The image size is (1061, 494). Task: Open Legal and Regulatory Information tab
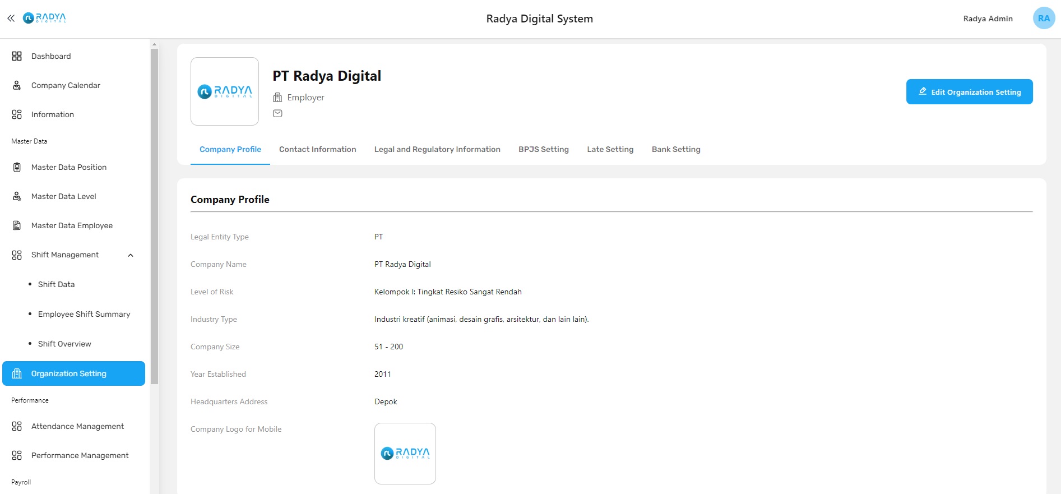(x=437, y=149)
